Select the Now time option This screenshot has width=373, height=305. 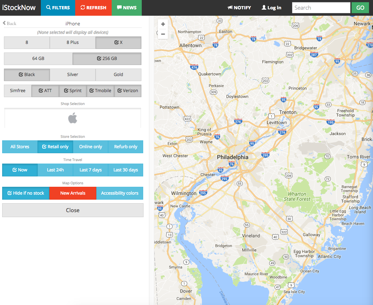click(x=20, y=170)
